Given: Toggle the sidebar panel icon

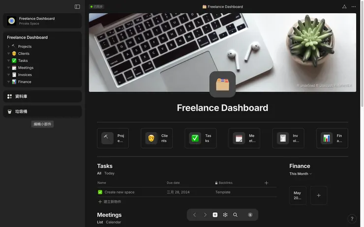Looking at the screenshot, I should coord(77,7).
